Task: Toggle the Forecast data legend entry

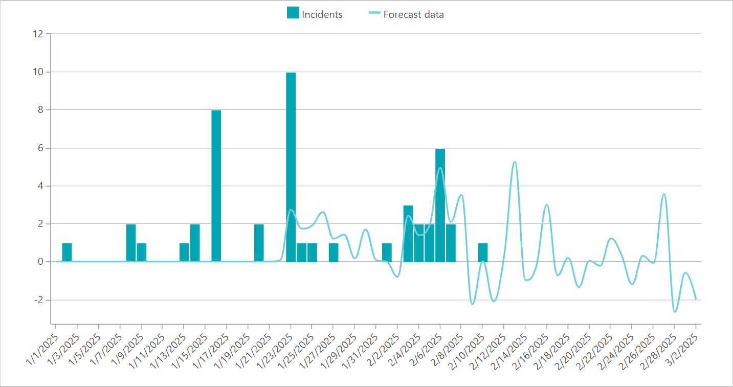Action: pyautogui.click(x=406, y=14)
